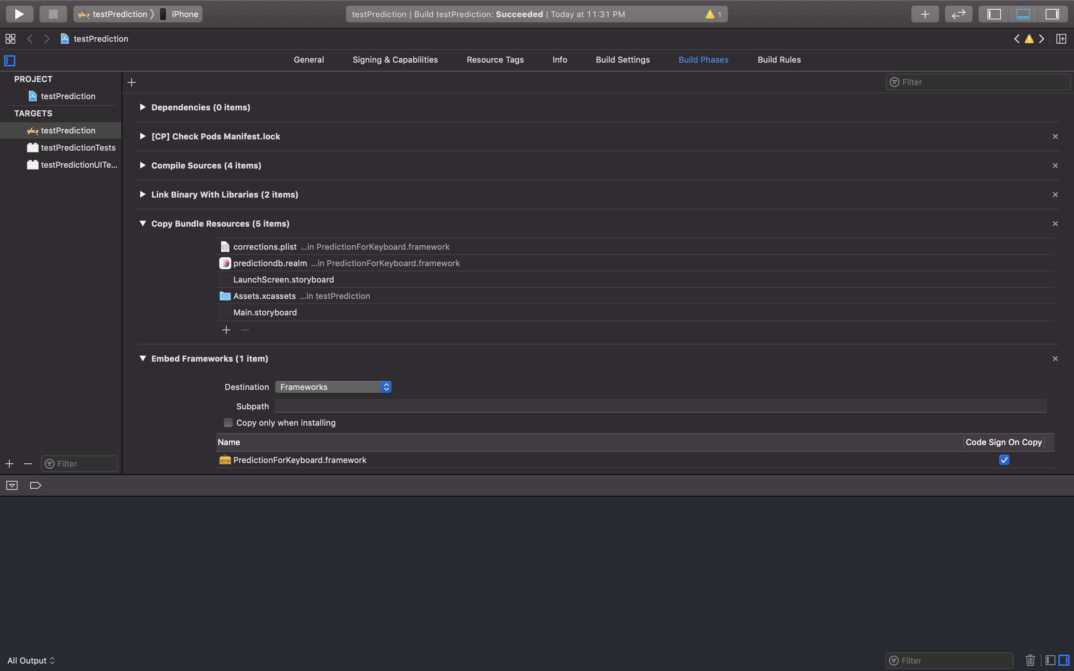Image resolution: width=1074 pixels, height=671 pixels.
Task: Open Signing & Capabilities tab
Action: coord(395,60)
